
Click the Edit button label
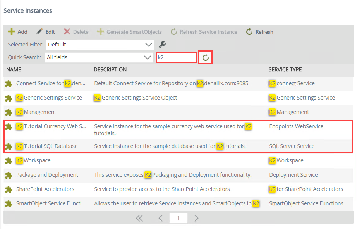(x=50, y=32)
